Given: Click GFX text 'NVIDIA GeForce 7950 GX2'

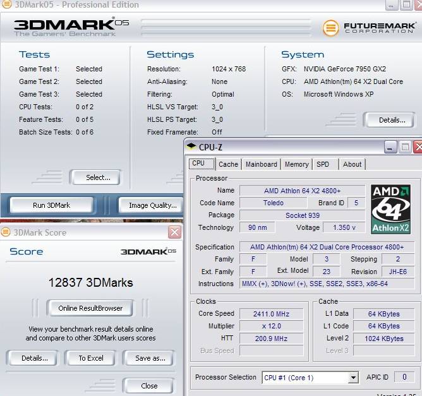Looking at the screenshot, I should tap(345, 69).
